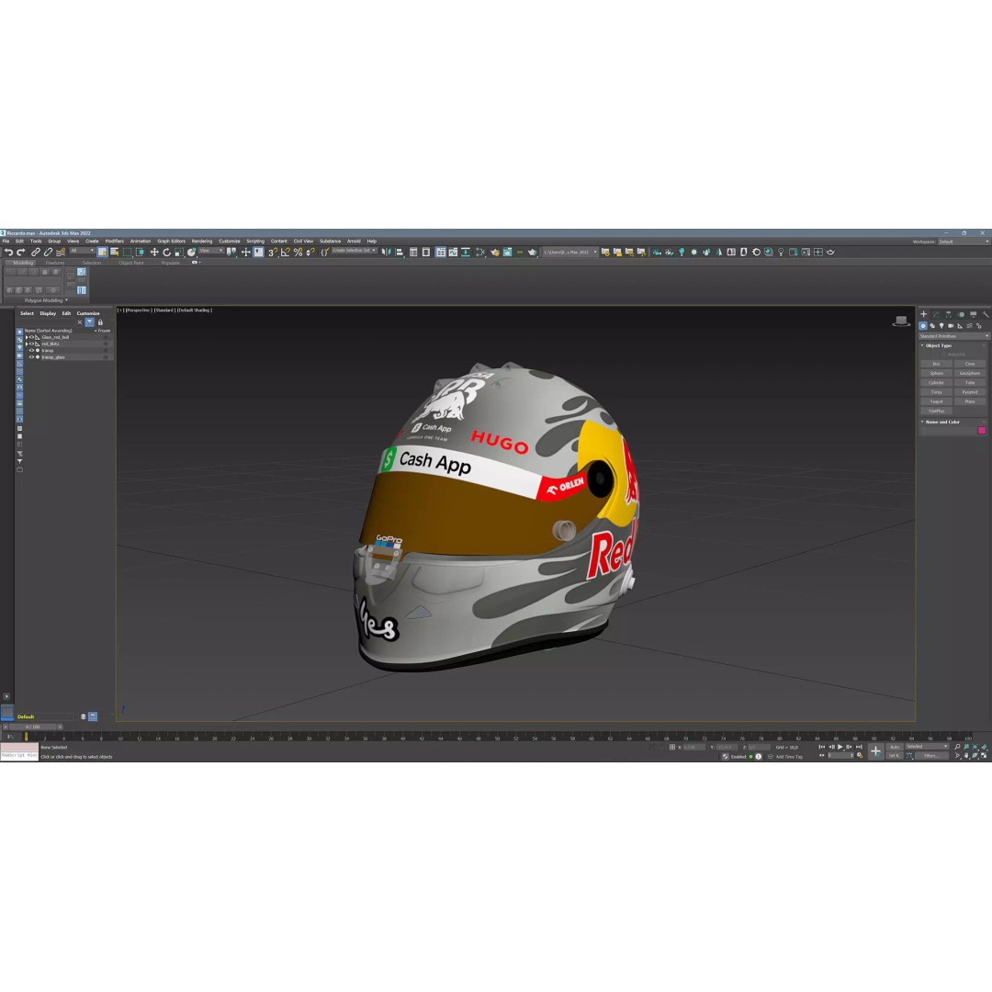The height and width of the screenshot is (992, 992).
Task: Select the Select and Rotate tool
Action: click(x=167, y=253)
